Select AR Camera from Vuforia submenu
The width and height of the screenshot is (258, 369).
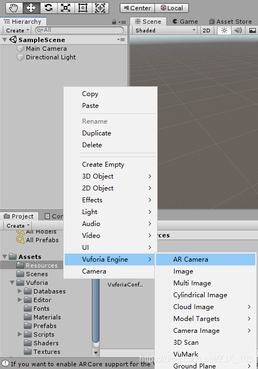coord(206,259)
